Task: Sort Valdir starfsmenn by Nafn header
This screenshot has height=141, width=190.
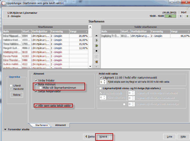Action: click(111, 31)
